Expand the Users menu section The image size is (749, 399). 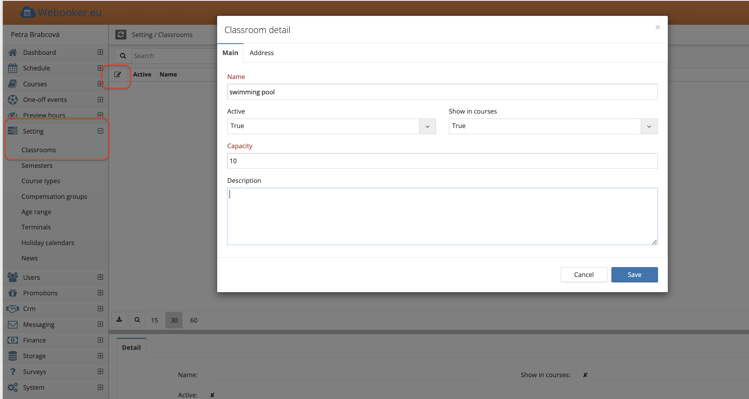tap(100, 277)
